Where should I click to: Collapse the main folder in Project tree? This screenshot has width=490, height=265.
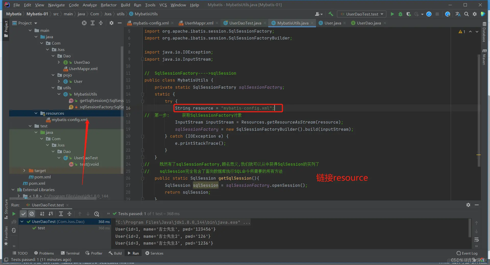coord(30,30)
